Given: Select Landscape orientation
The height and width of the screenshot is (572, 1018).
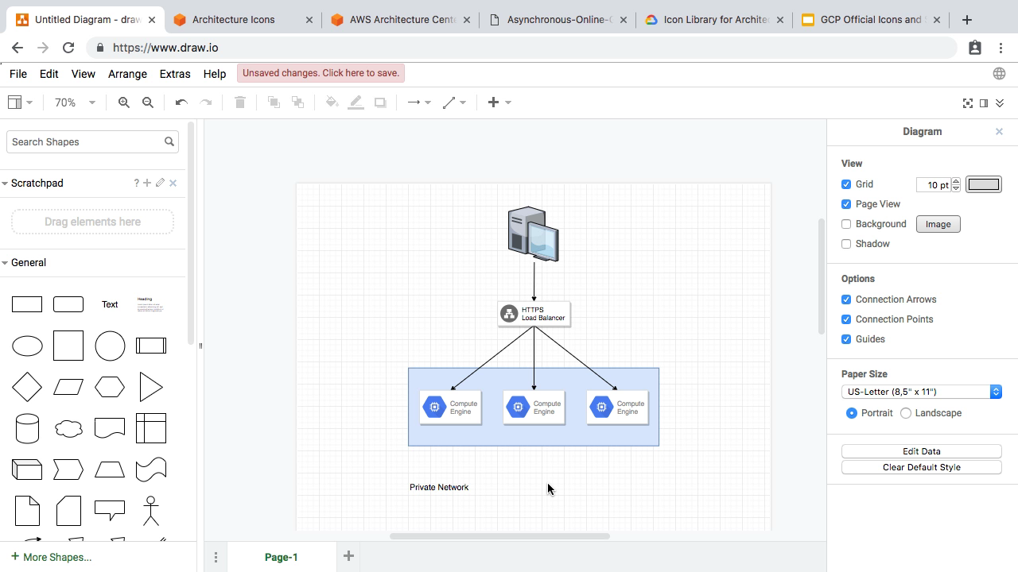Looking at the screenshot, I should (906, 413).
